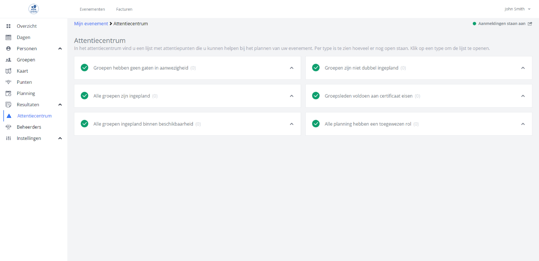The width and height of the screenshot is (539, 261).
Task: Click green checkmark beside 'Alle groepen zijn ingepland'
Action: click(85, 96)
